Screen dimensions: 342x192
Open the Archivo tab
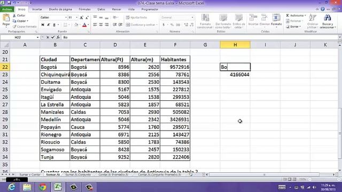[x=7, y=10]
